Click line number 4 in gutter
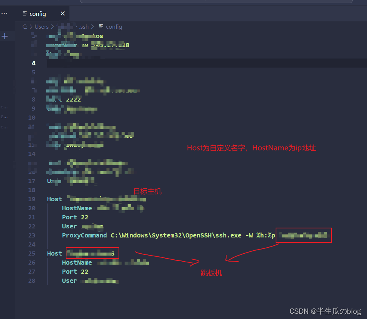 click(34, 63)
